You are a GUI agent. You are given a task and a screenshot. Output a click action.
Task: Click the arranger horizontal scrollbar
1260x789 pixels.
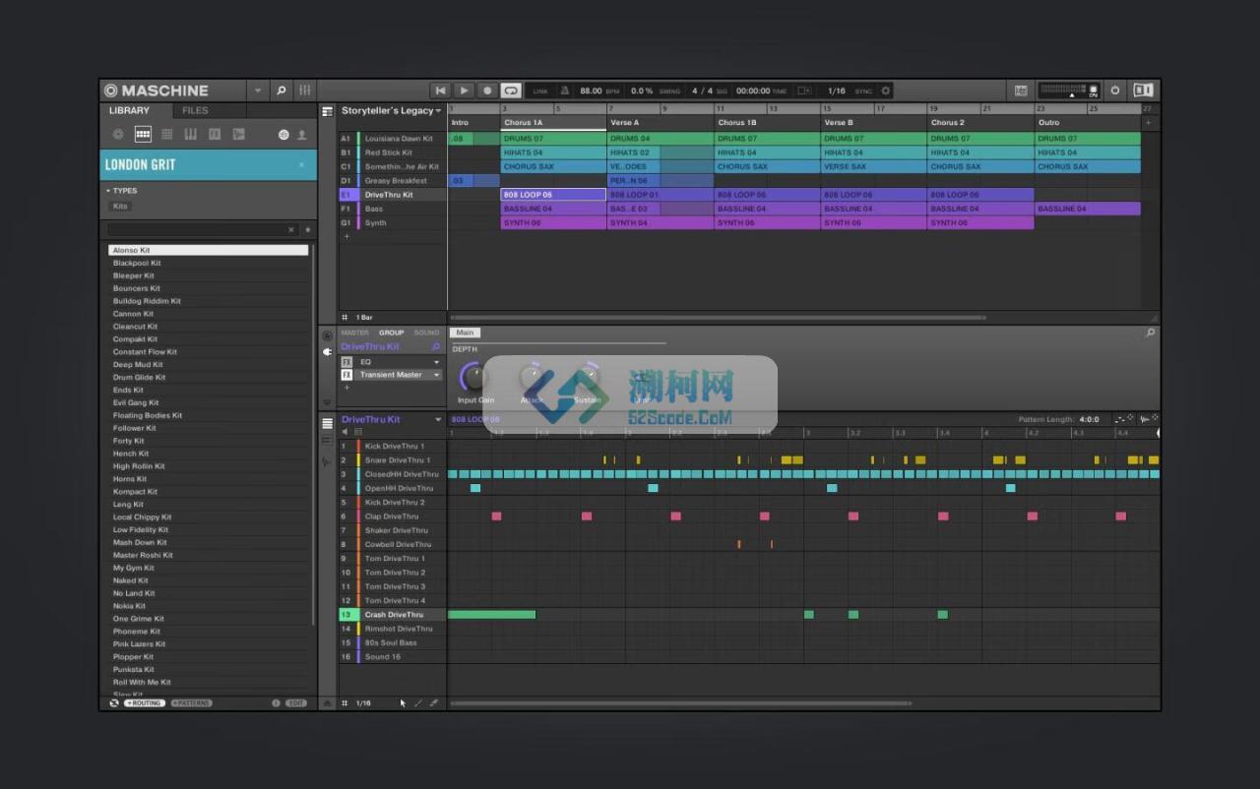[x=719, y=318]
